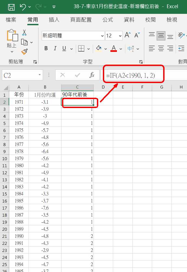Select column B header
Viewport: 187px width, 272px height.
click(45, 87)
